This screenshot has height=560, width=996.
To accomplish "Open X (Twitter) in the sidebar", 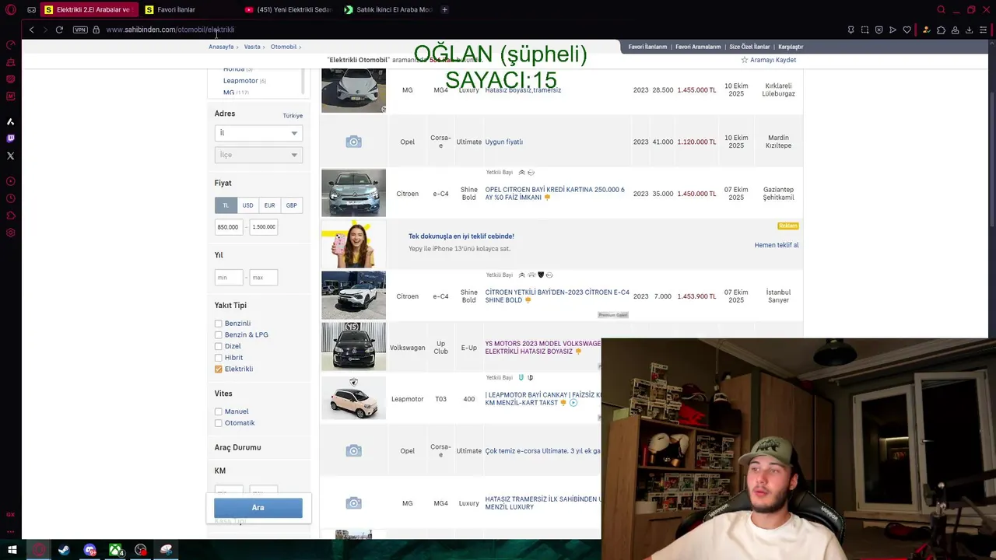I will click(11, 156).
